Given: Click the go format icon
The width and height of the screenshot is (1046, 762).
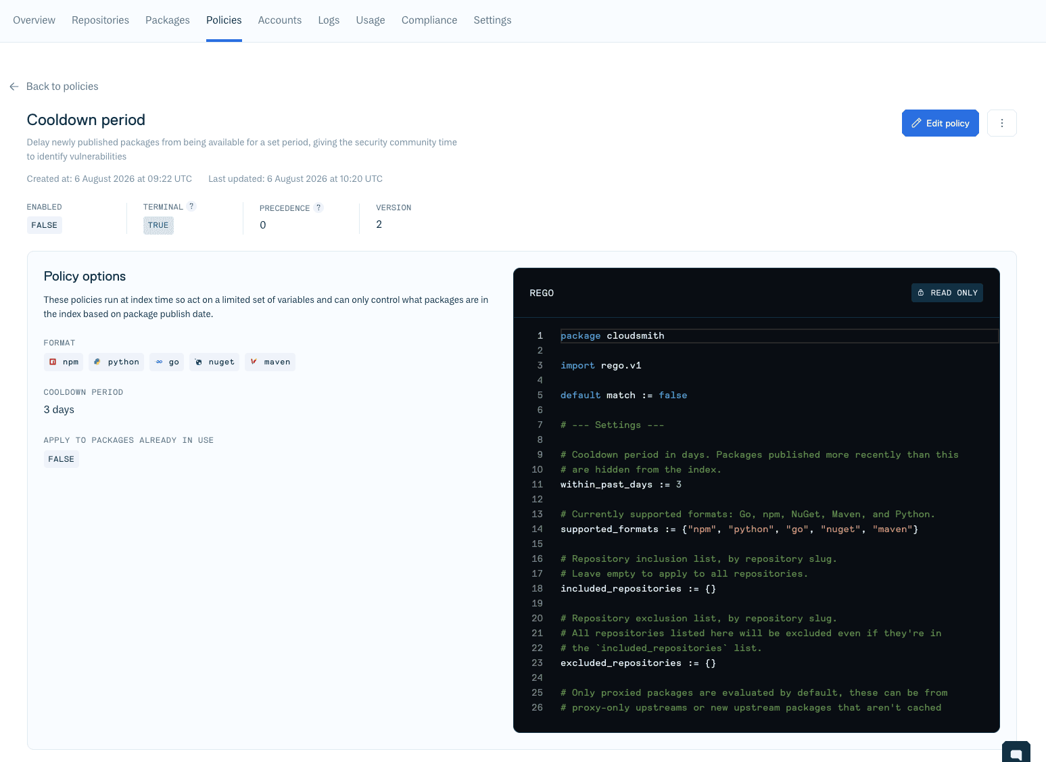Looking at the screenshot, I should (159, 362).
